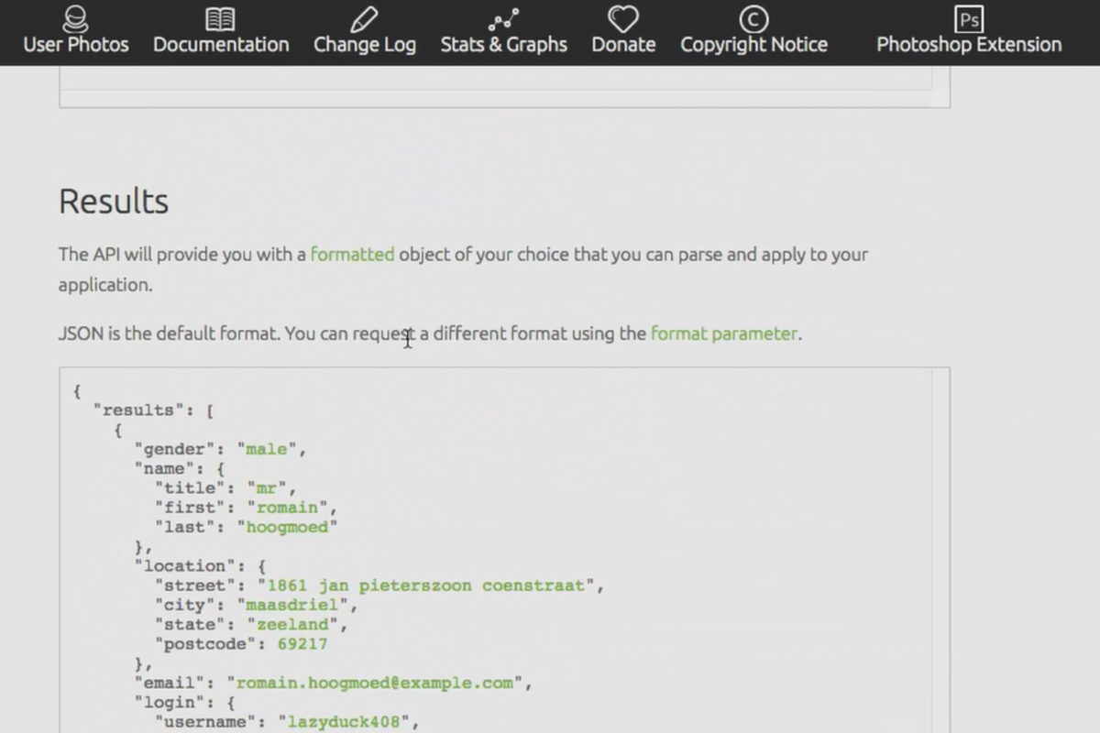Open the Photoshop Extension menu text
Image resolution: width=1100 pixels, height=733 pixels.
[x=969, y=45]
